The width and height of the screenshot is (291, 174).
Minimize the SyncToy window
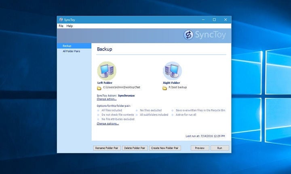coord(203,19)
